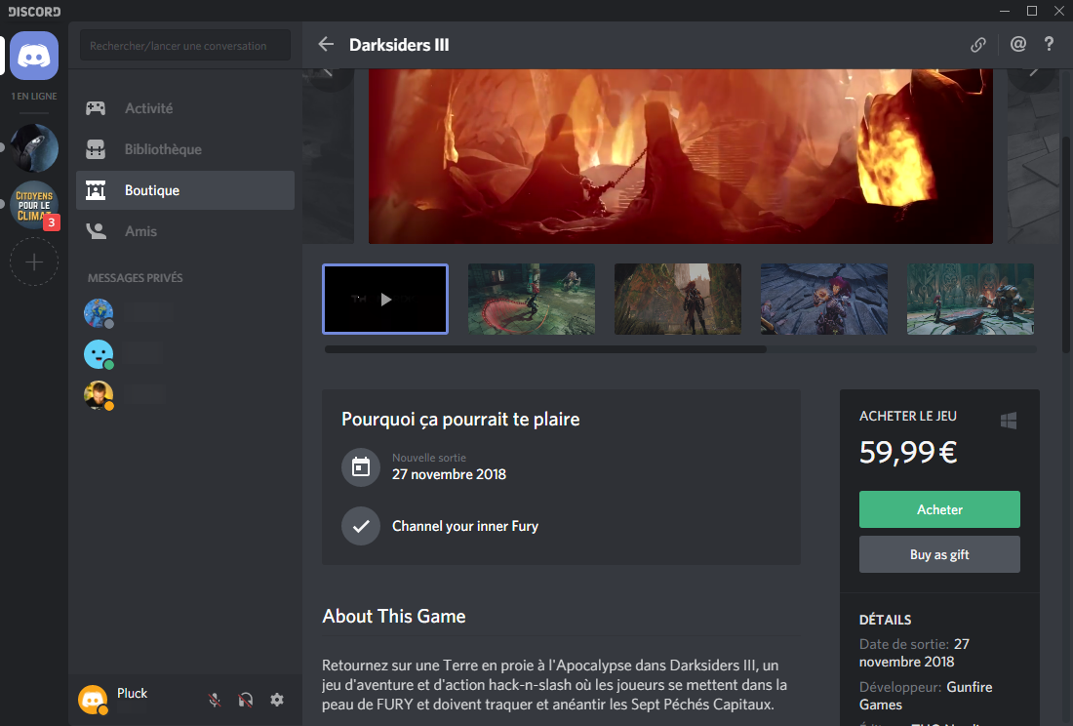
Task: Click the Buy as gift button
Action: click(939, 554)
